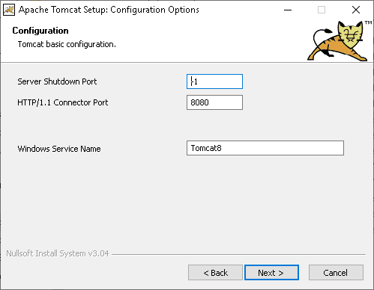Cancel the Tomcat installation

tap(336, 273)
